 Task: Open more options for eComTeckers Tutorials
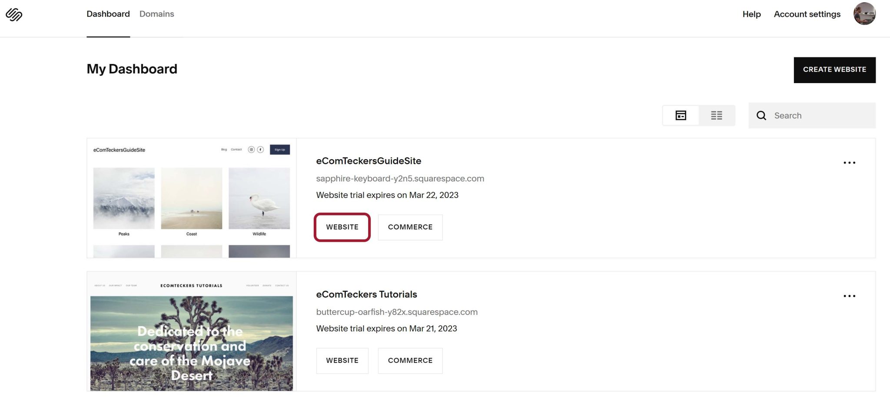849,296
